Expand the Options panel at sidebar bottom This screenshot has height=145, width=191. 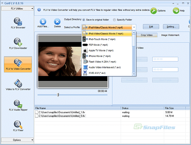click(x=17, y=140)
